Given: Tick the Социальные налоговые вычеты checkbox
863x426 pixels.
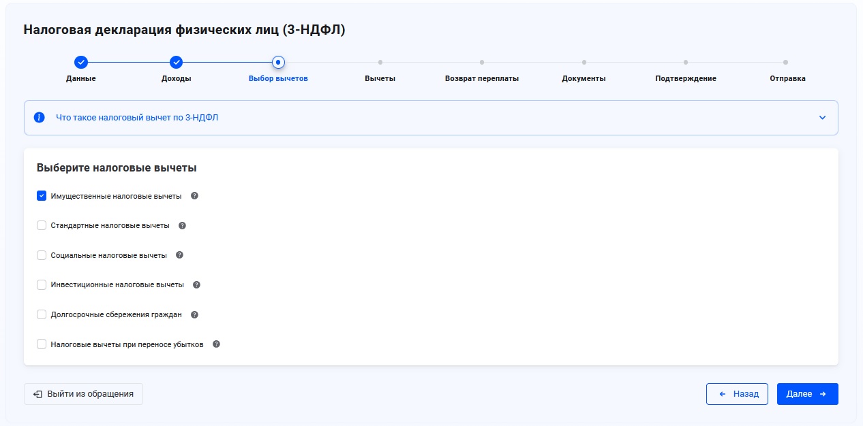Looking at the screenshot, I should click(42, 255).
